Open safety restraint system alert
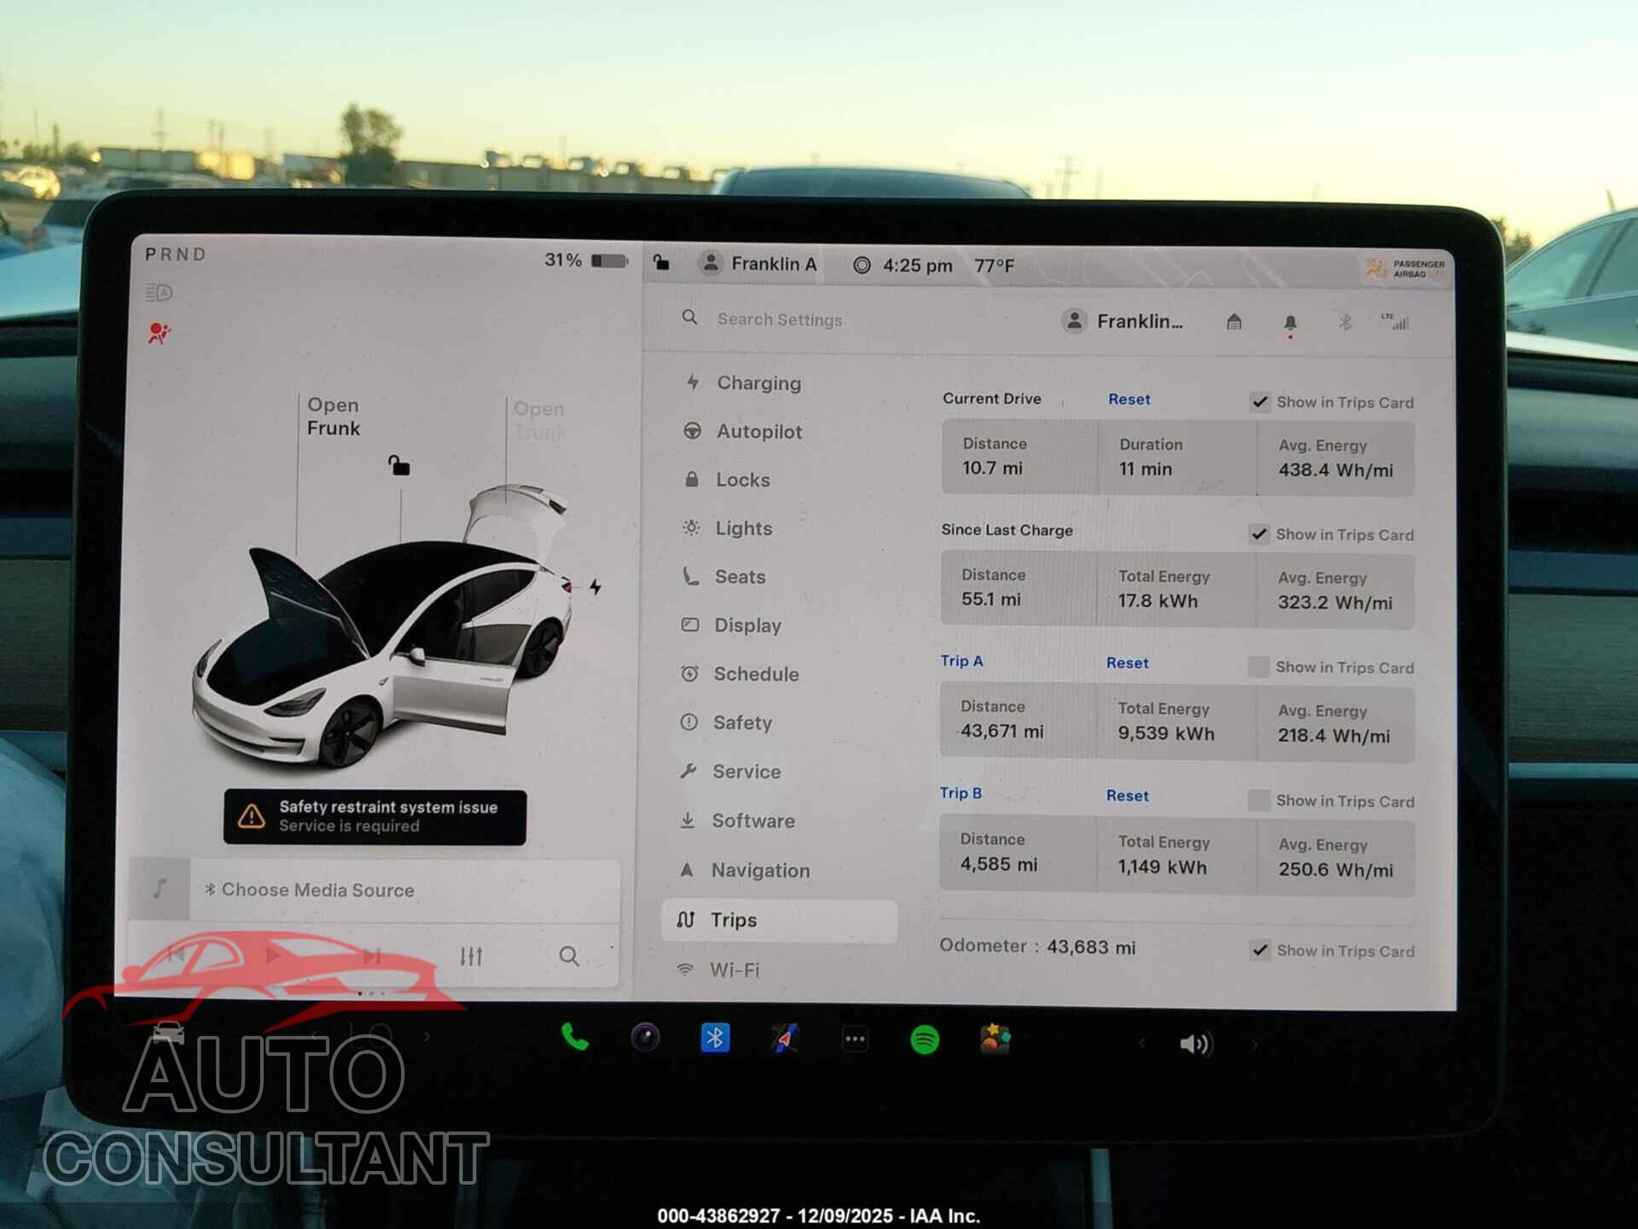Screen dimensions: 1638x1229 pyautogui.click(x=375, y=817)
